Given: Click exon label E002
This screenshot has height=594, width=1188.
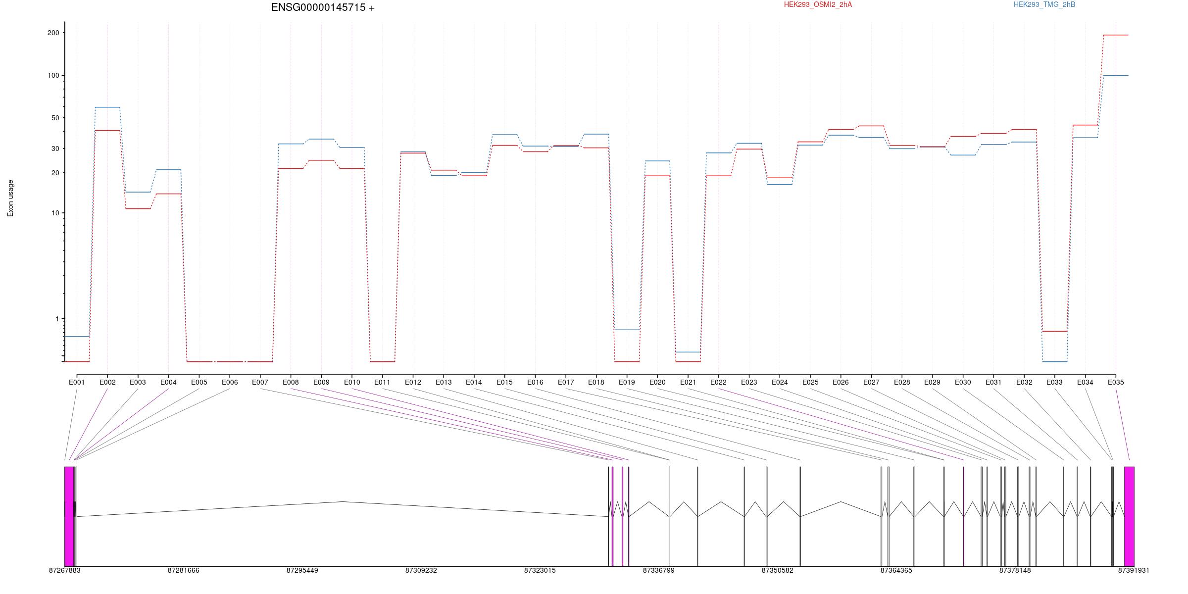Looking at the screenshot, I should pos(107,382).
